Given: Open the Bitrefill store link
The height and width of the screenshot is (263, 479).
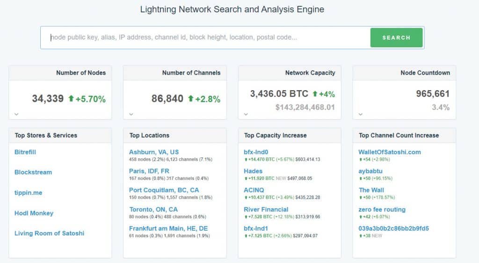Looking at the screenshot, I should pyautogui.click(x=25, y=152).
